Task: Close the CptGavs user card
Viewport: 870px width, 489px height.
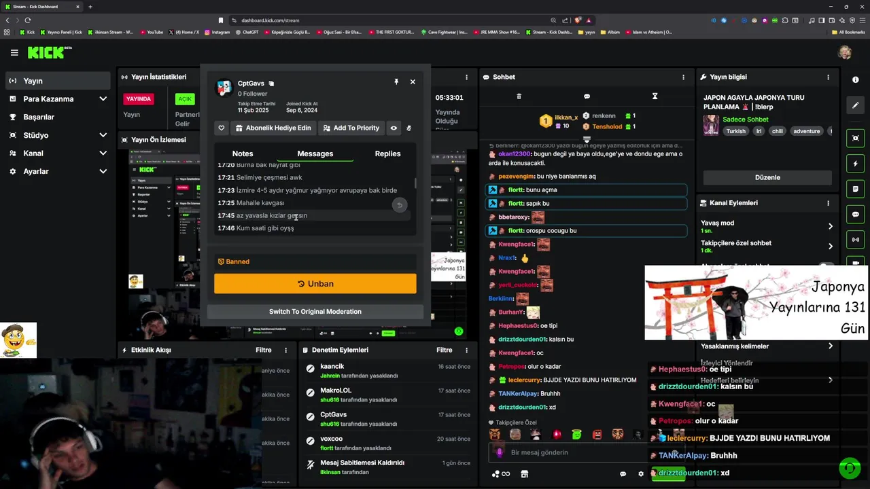Action: coord(413,81)
